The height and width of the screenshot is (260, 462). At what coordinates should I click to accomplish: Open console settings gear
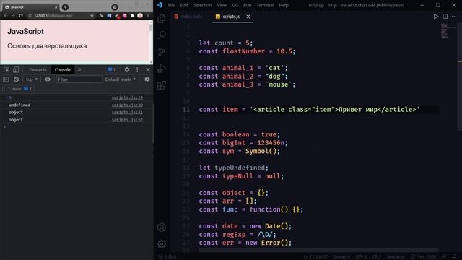tap(147, 79)
